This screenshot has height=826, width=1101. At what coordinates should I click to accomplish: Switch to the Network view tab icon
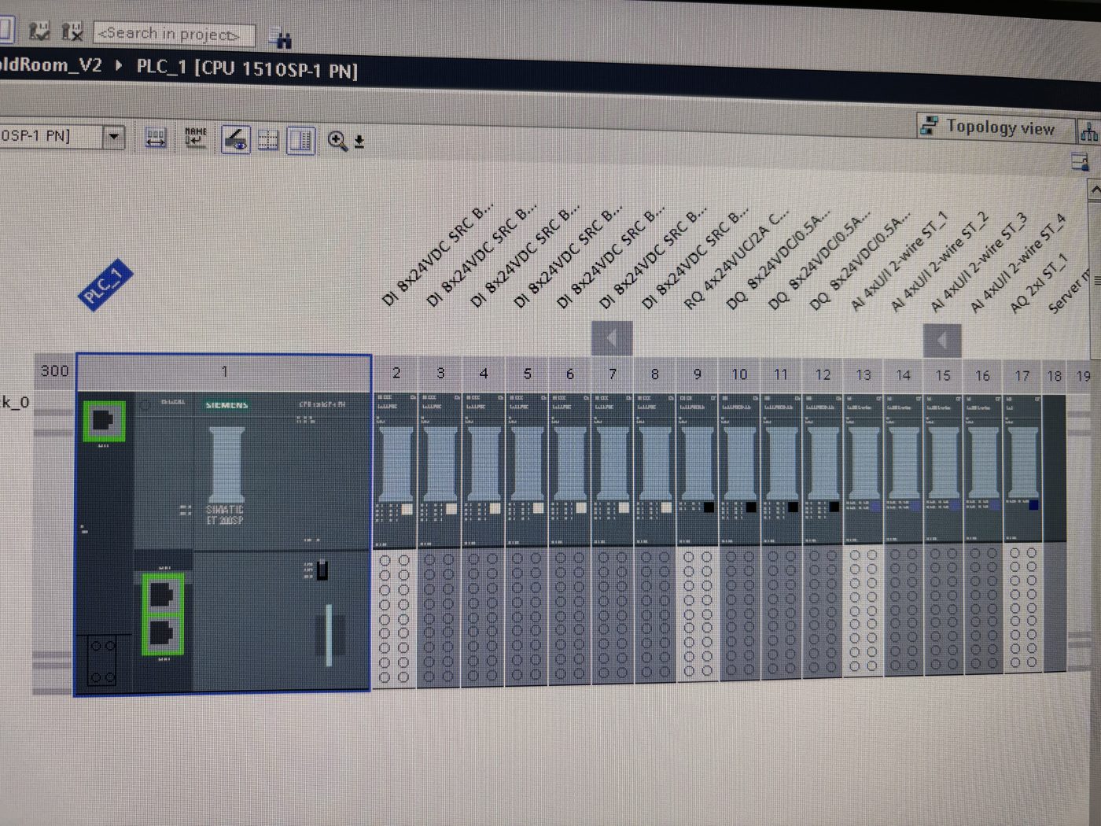1088,132
